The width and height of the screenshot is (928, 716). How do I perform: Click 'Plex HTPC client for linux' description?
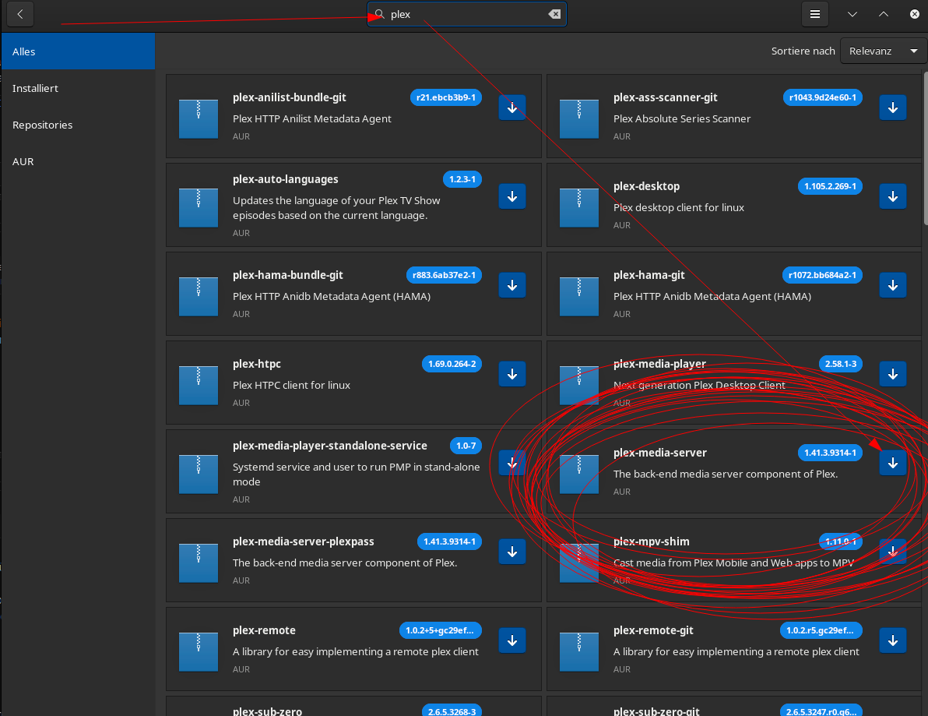click(x=291, y=385)
